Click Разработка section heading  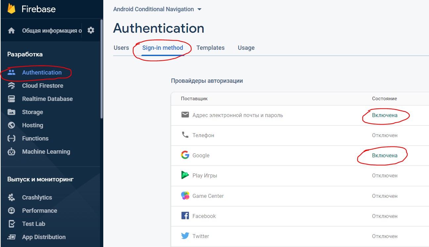click(x=25, y=54)
